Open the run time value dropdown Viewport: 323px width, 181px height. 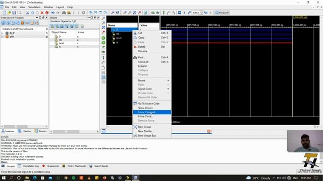(x=201, y=13)
